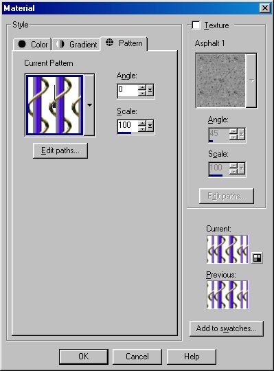274x371 pixels.
Task: Click the black circle Color tab icon
Action: click(22, 44)
